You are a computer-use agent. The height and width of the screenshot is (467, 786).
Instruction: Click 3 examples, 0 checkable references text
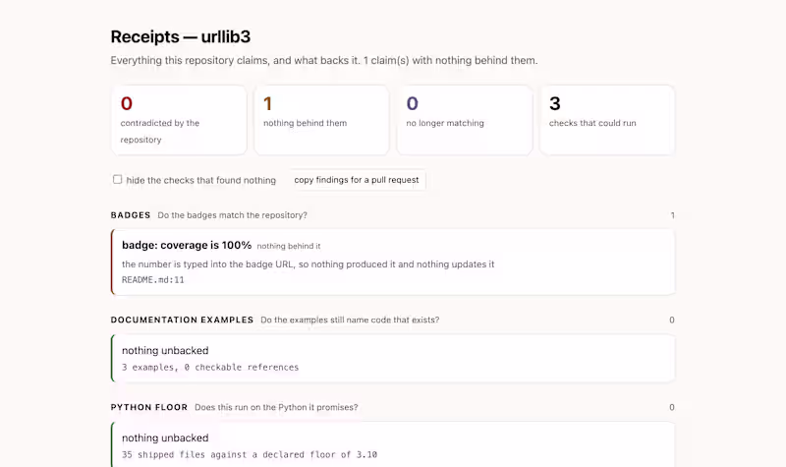(210, 367)
